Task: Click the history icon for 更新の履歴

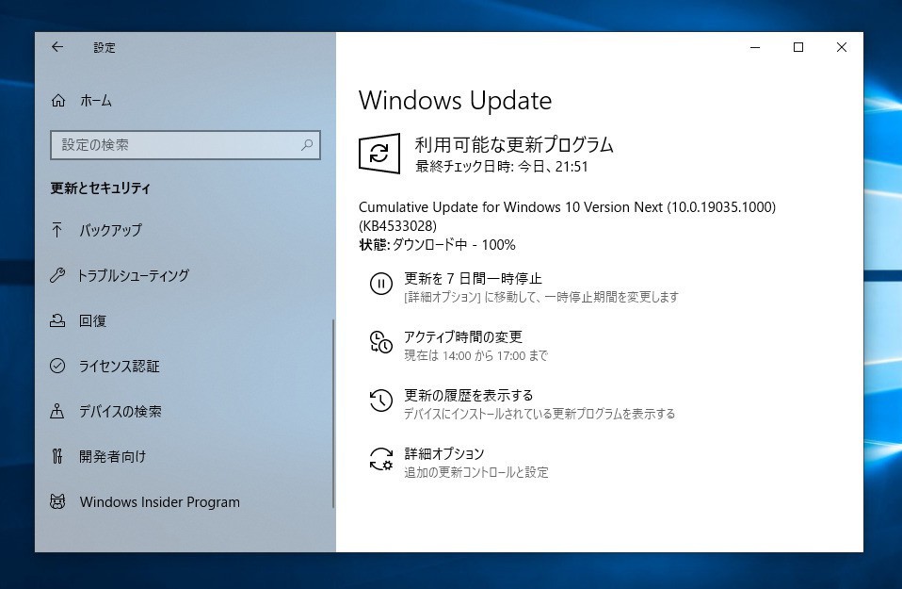Action: (380, 401)
